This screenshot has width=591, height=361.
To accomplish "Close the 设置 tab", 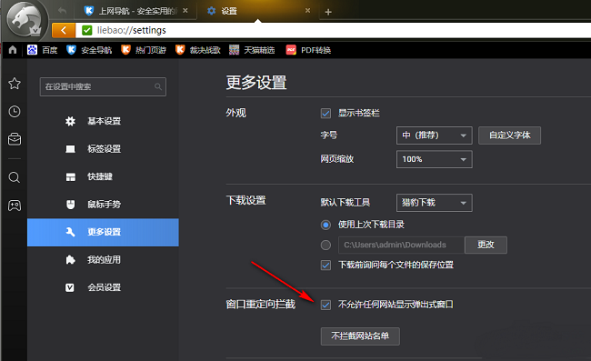I will coord(308,11).
